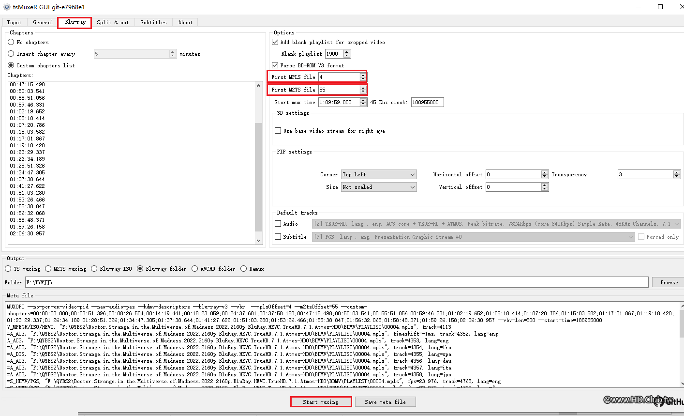Click the First M2TS file value field
This screenshot has width=684, height=416.
(x=339, y=90)
